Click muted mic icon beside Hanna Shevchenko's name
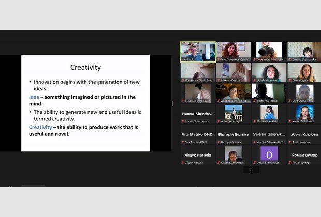 (183, 121)
